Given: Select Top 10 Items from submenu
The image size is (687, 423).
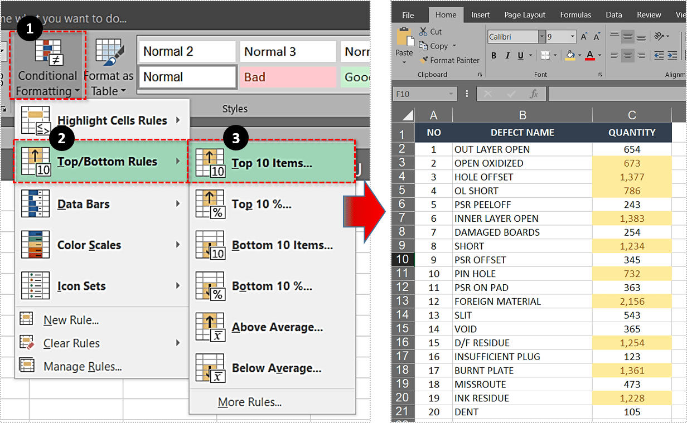Looking at the screenshot, I should tap(272, 163).
